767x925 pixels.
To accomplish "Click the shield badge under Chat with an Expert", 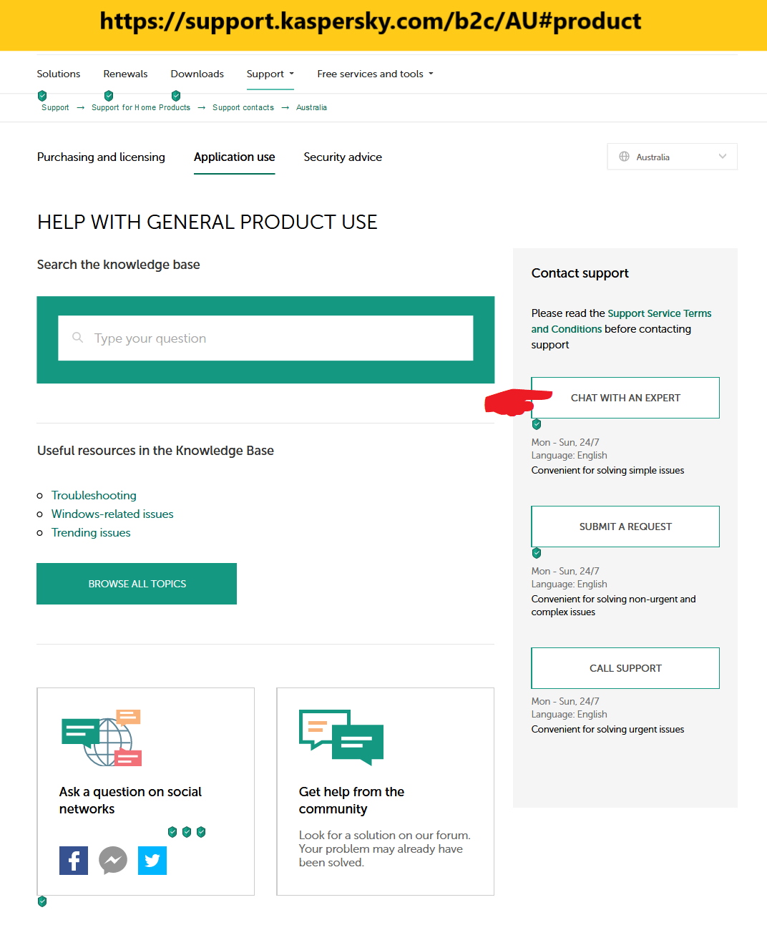I will [537, 424].
